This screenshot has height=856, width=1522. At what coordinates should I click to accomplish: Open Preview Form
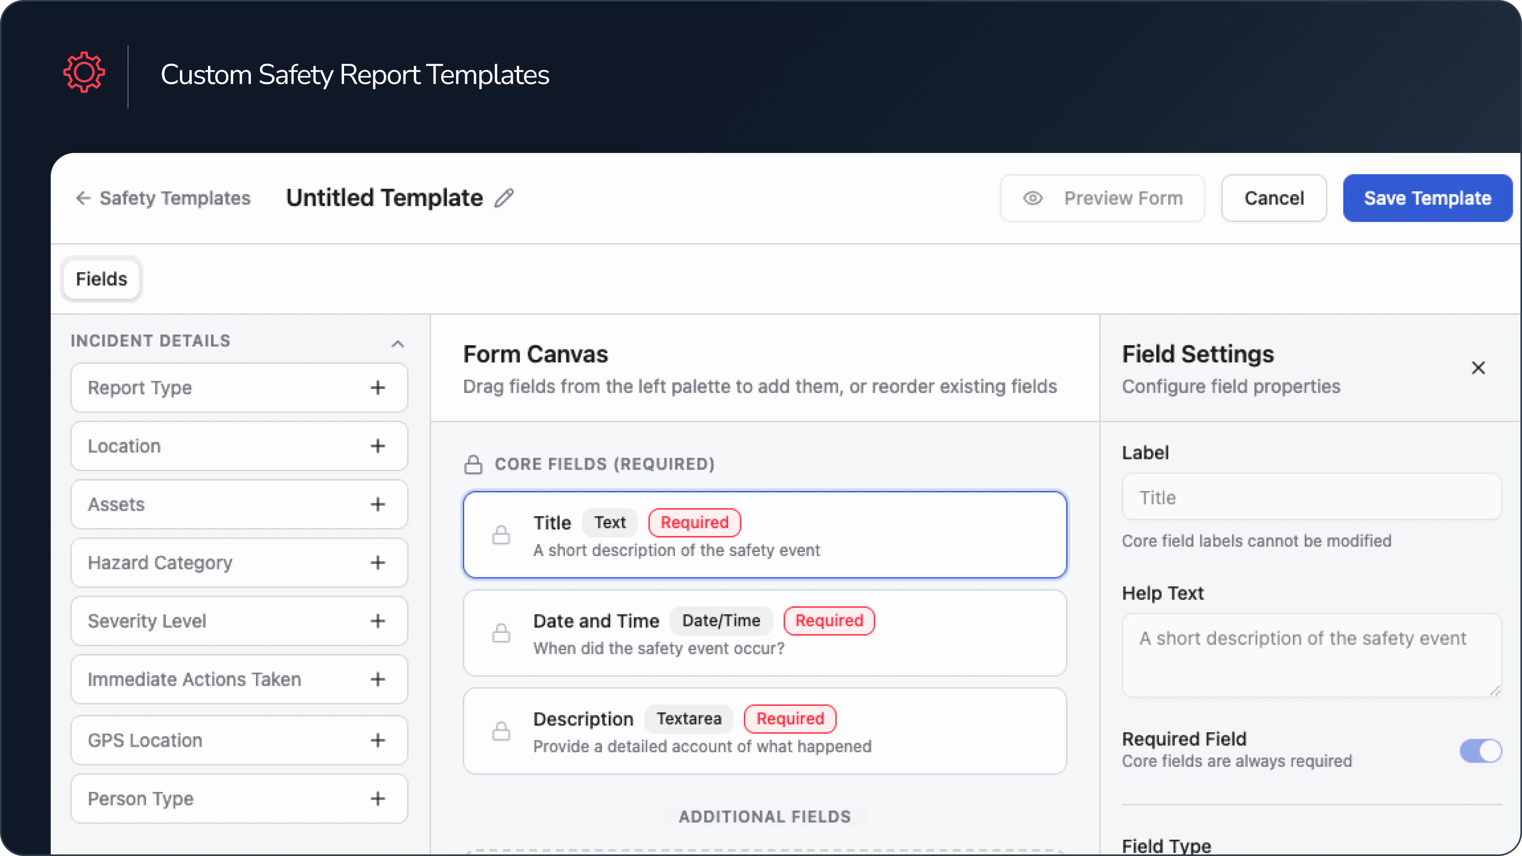[x=1102, y=198]
